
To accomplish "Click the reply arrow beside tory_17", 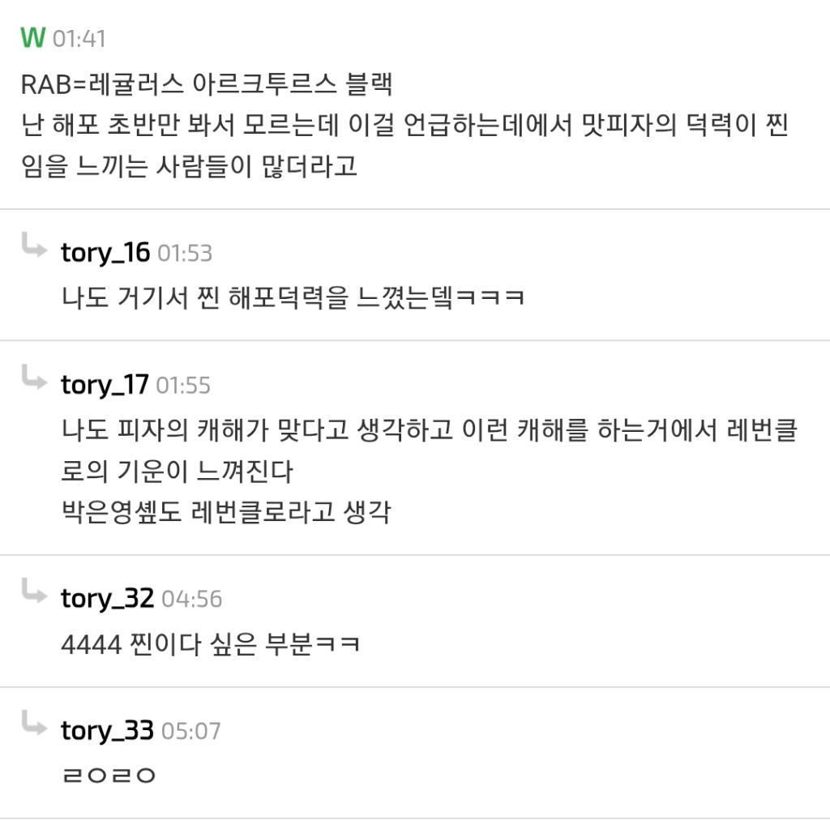I will tap(34, 378).
